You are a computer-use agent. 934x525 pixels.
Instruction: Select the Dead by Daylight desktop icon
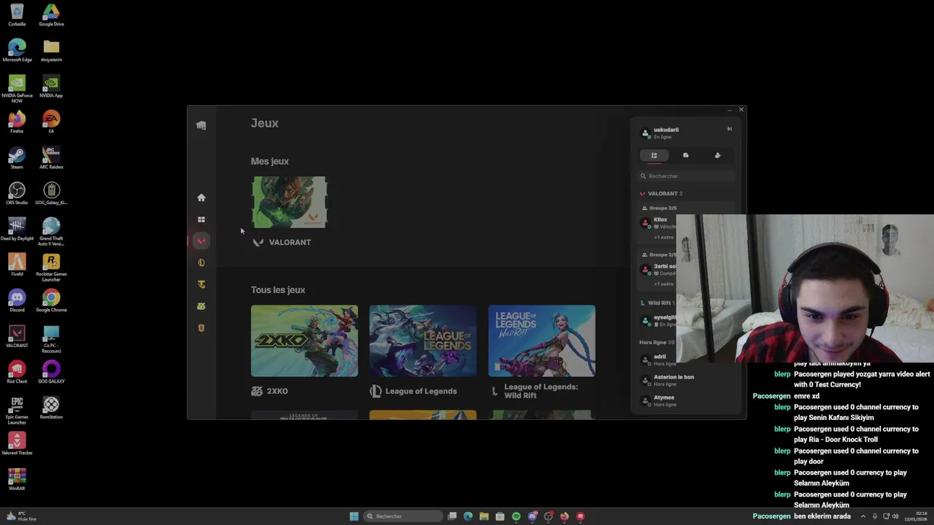17,230
